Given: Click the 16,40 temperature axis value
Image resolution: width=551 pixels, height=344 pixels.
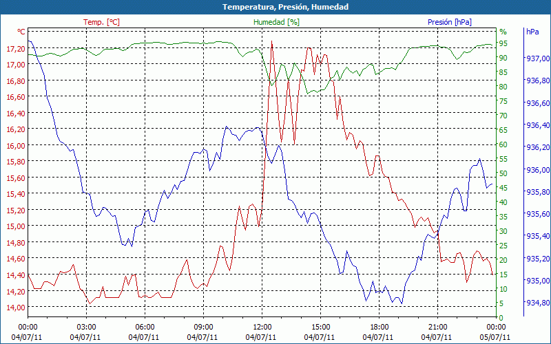Looking at the screenshot, I should point(16,114).
